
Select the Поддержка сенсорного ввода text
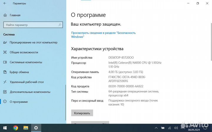[x=133, y=102]
